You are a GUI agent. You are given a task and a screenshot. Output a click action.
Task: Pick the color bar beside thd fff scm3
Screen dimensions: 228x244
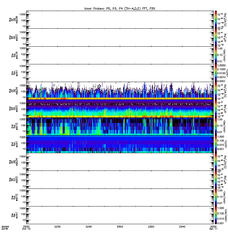click(x=216, y=109)
